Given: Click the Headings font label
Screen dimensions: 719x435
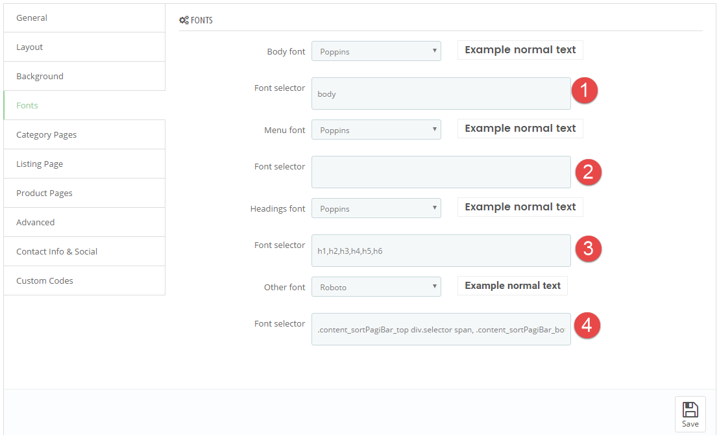Looking at the screenshot, I should 278,209.
